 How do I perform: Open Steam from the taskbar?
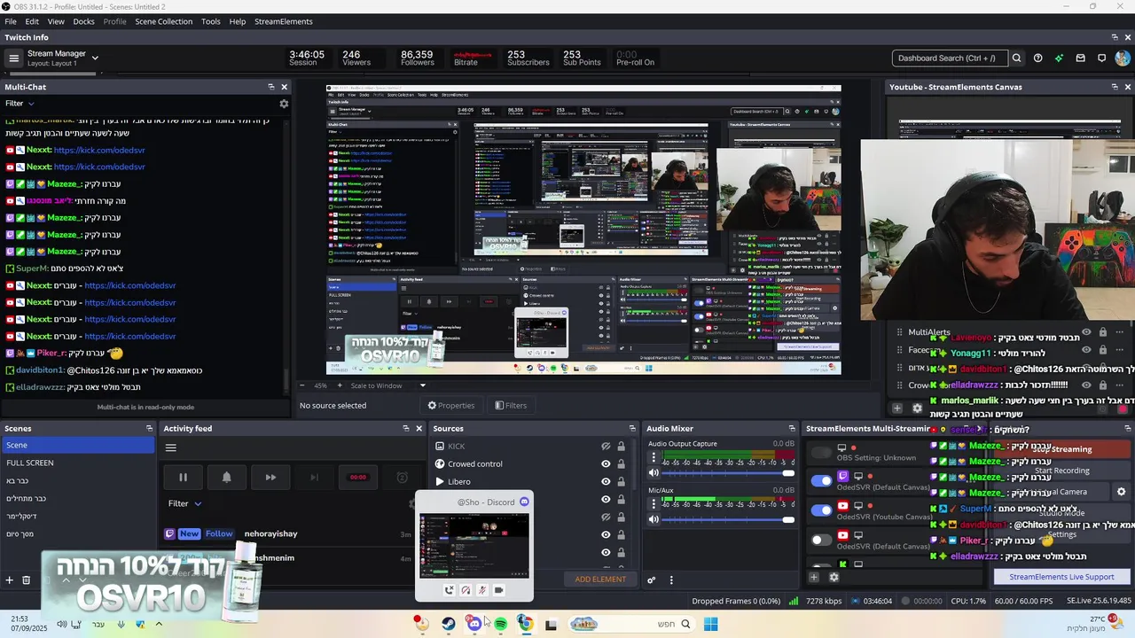[449, 624]
